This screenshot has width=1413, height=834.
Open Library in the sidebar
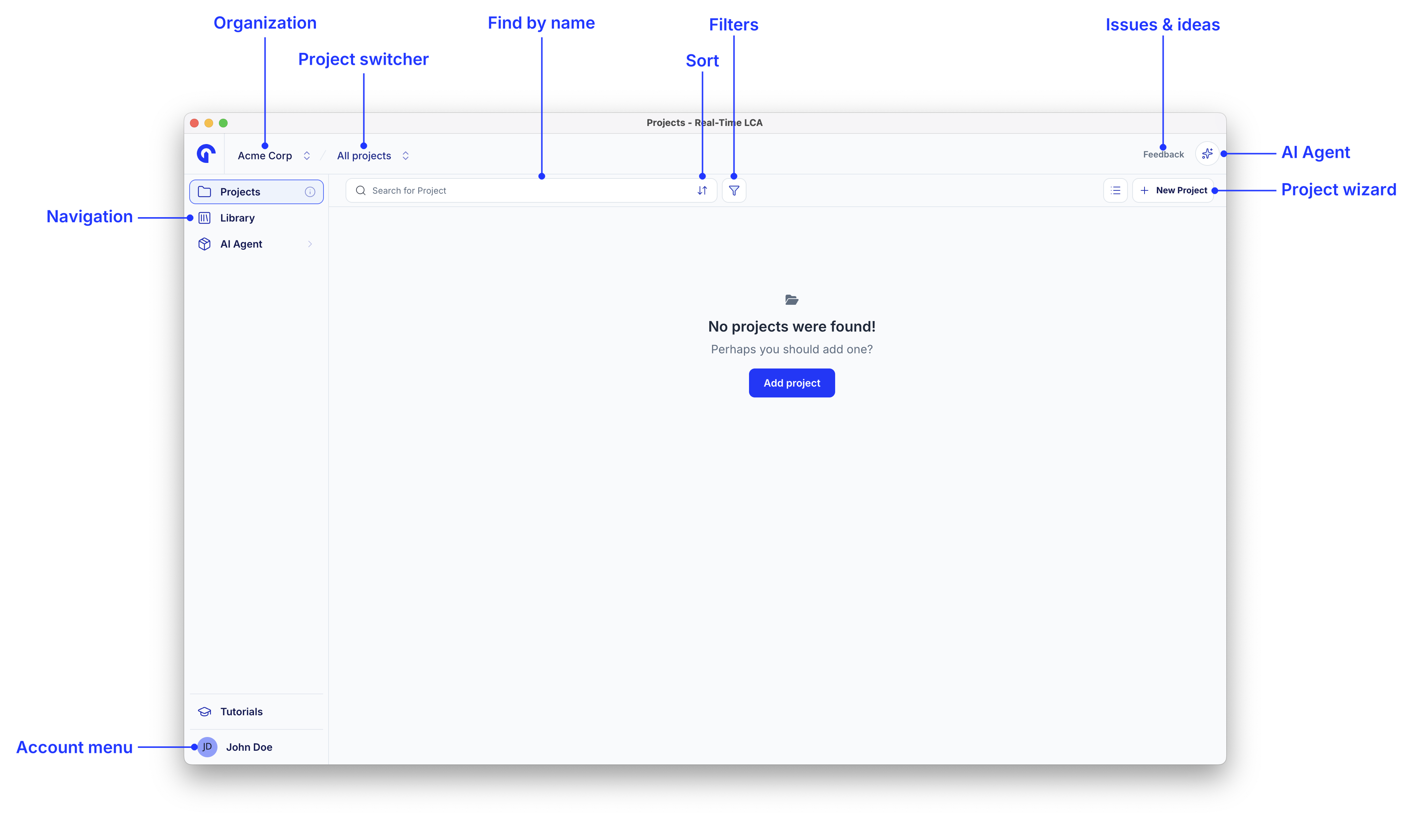coord(257,218)
